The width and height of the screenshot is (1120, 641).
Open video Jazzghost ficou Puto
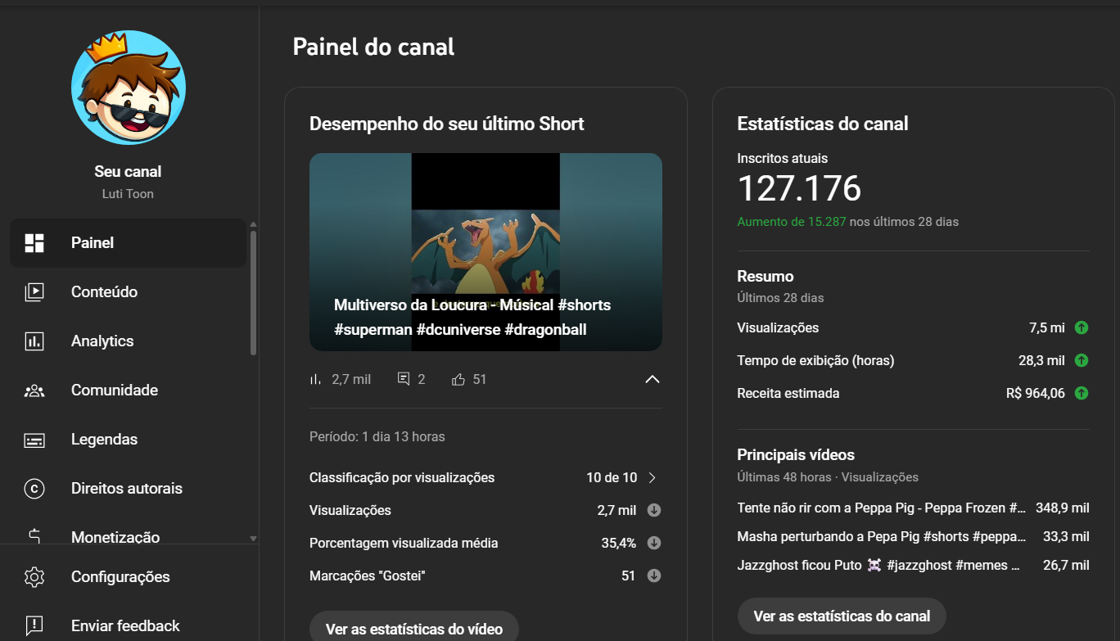(878, 565)
